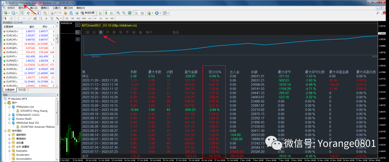Open the indicators list dropdown arrow
This screenshot has height=162, width=389.
[x=153, y=13]
